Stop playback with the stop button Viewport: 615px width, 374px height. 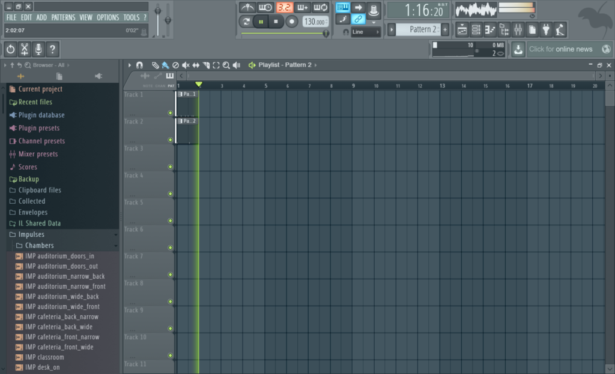pyautogui.click(x=276, y=22)
